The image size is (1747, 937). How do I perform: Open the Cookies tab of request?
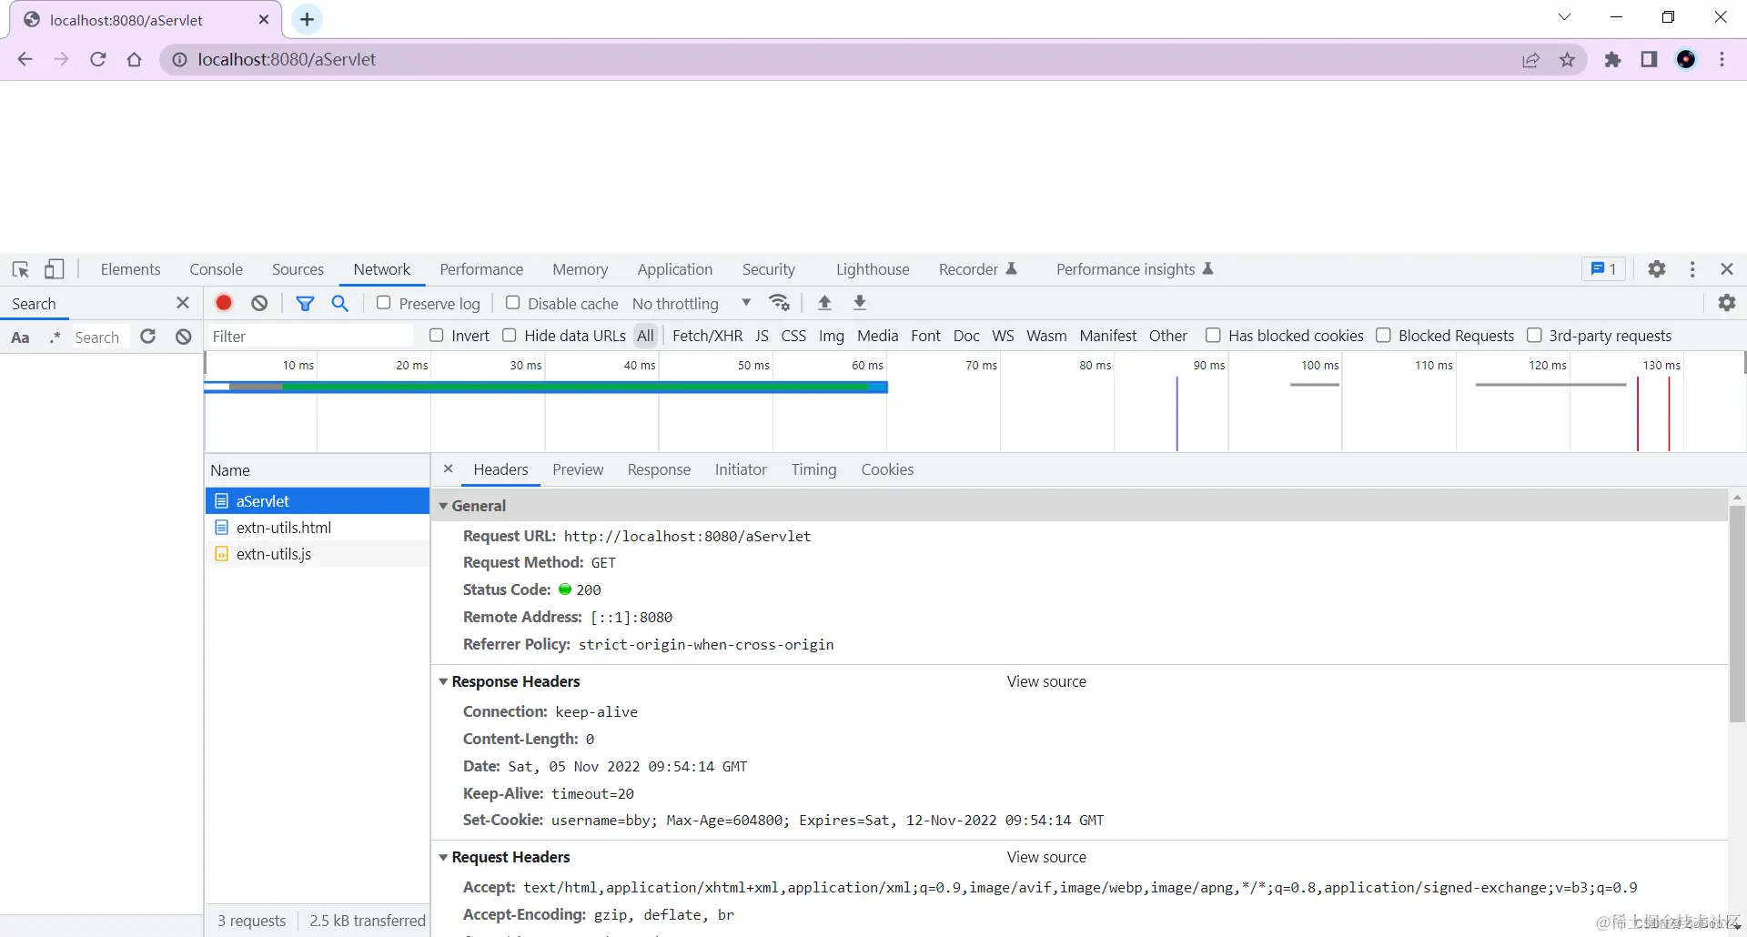[x=887, y=469]
